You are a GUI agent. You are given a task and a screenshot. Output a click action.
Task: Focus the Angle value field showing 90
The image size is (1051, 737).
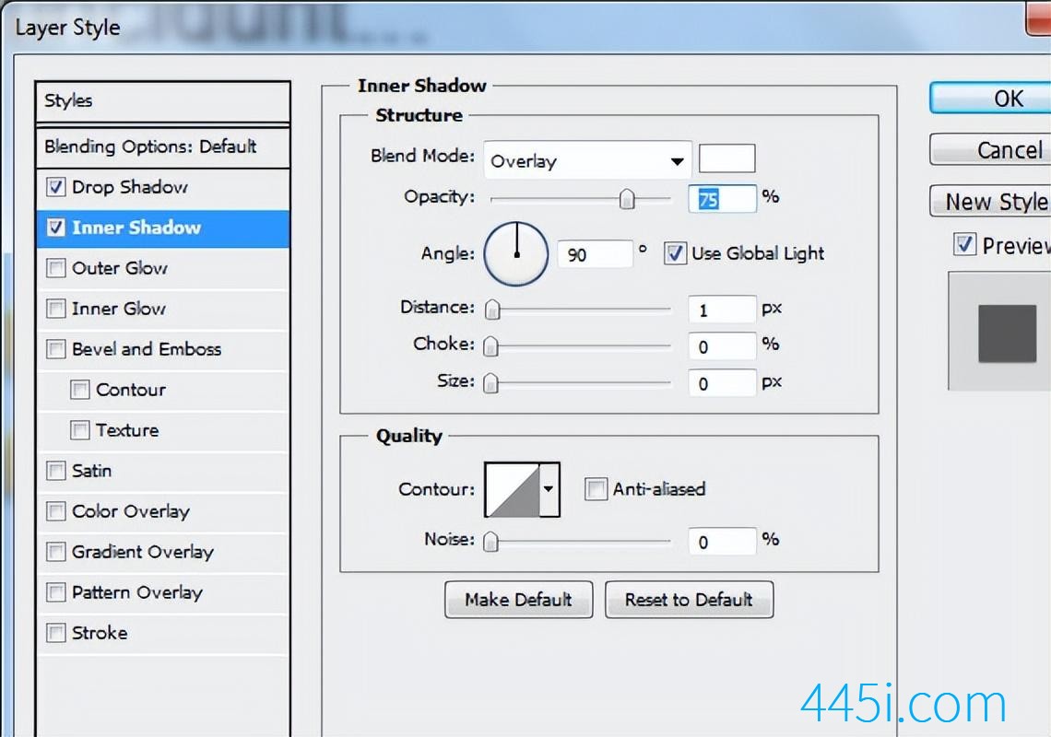[595, 254]
